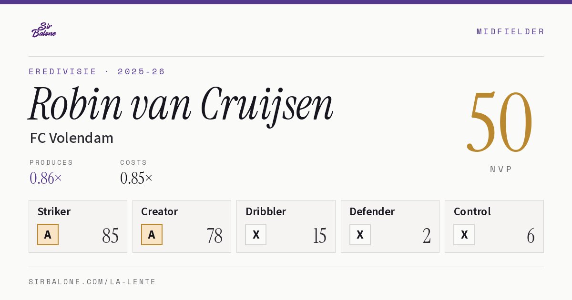
Task: Click the Creator card title
Action: [x=160, y=211]
